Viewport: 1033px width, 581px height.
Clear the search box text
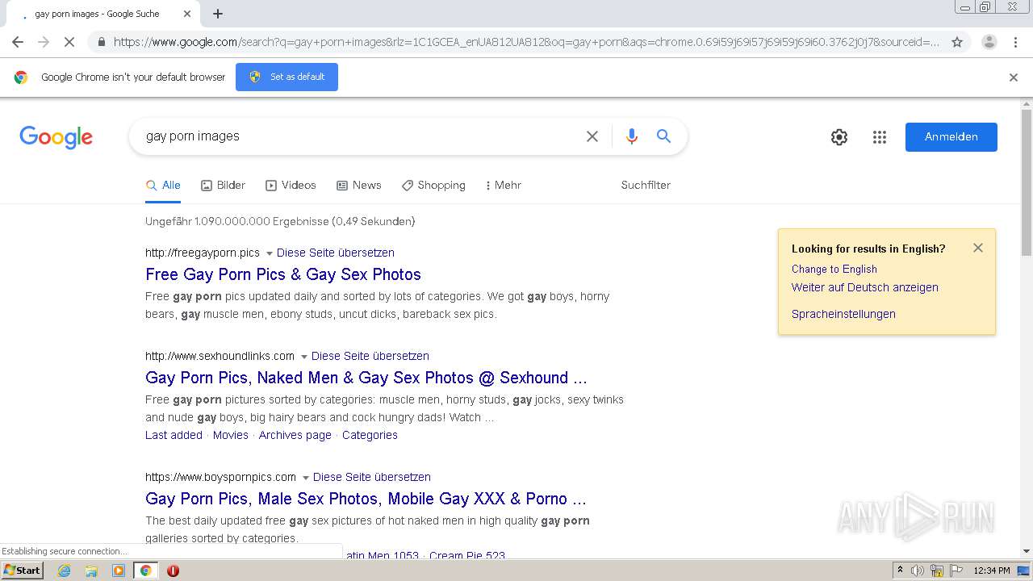click(x=592, y=136)
